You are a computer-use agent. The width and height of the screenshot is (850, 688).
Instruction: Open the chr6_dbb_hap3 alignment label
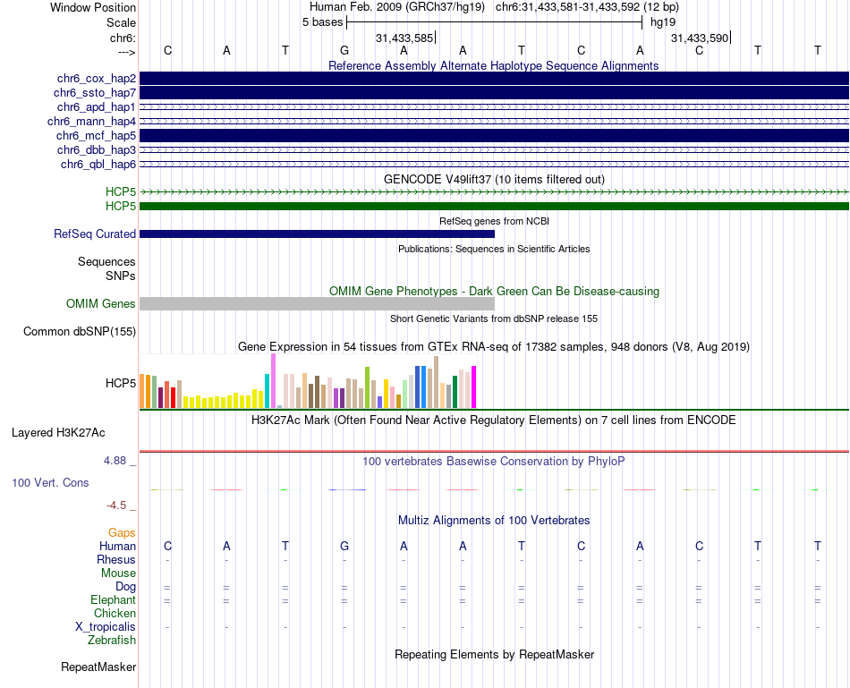96,149
